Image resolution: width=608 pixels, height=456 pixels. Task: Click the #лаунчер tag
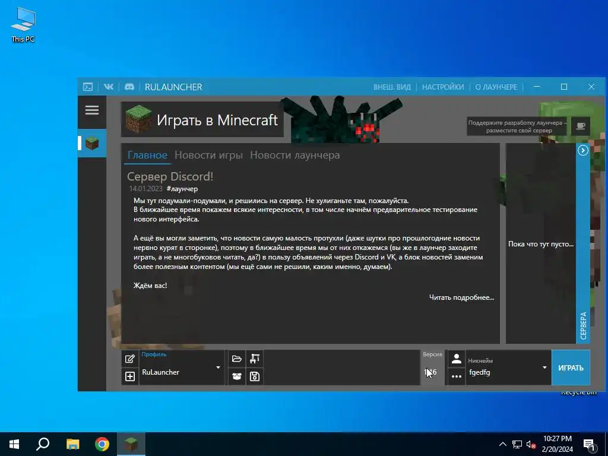point(182,189)
